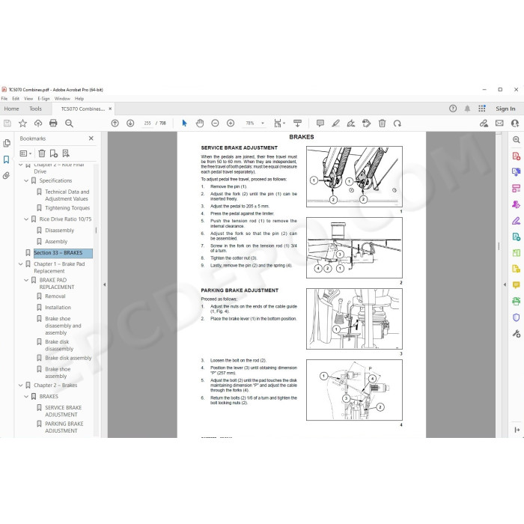Close the Bookmarks panel
Screen dimensions: 524x524
pyautogui.click(x=91, y=138)
